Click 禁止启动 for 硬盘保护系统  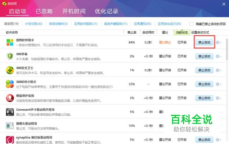tap(204, 98)
